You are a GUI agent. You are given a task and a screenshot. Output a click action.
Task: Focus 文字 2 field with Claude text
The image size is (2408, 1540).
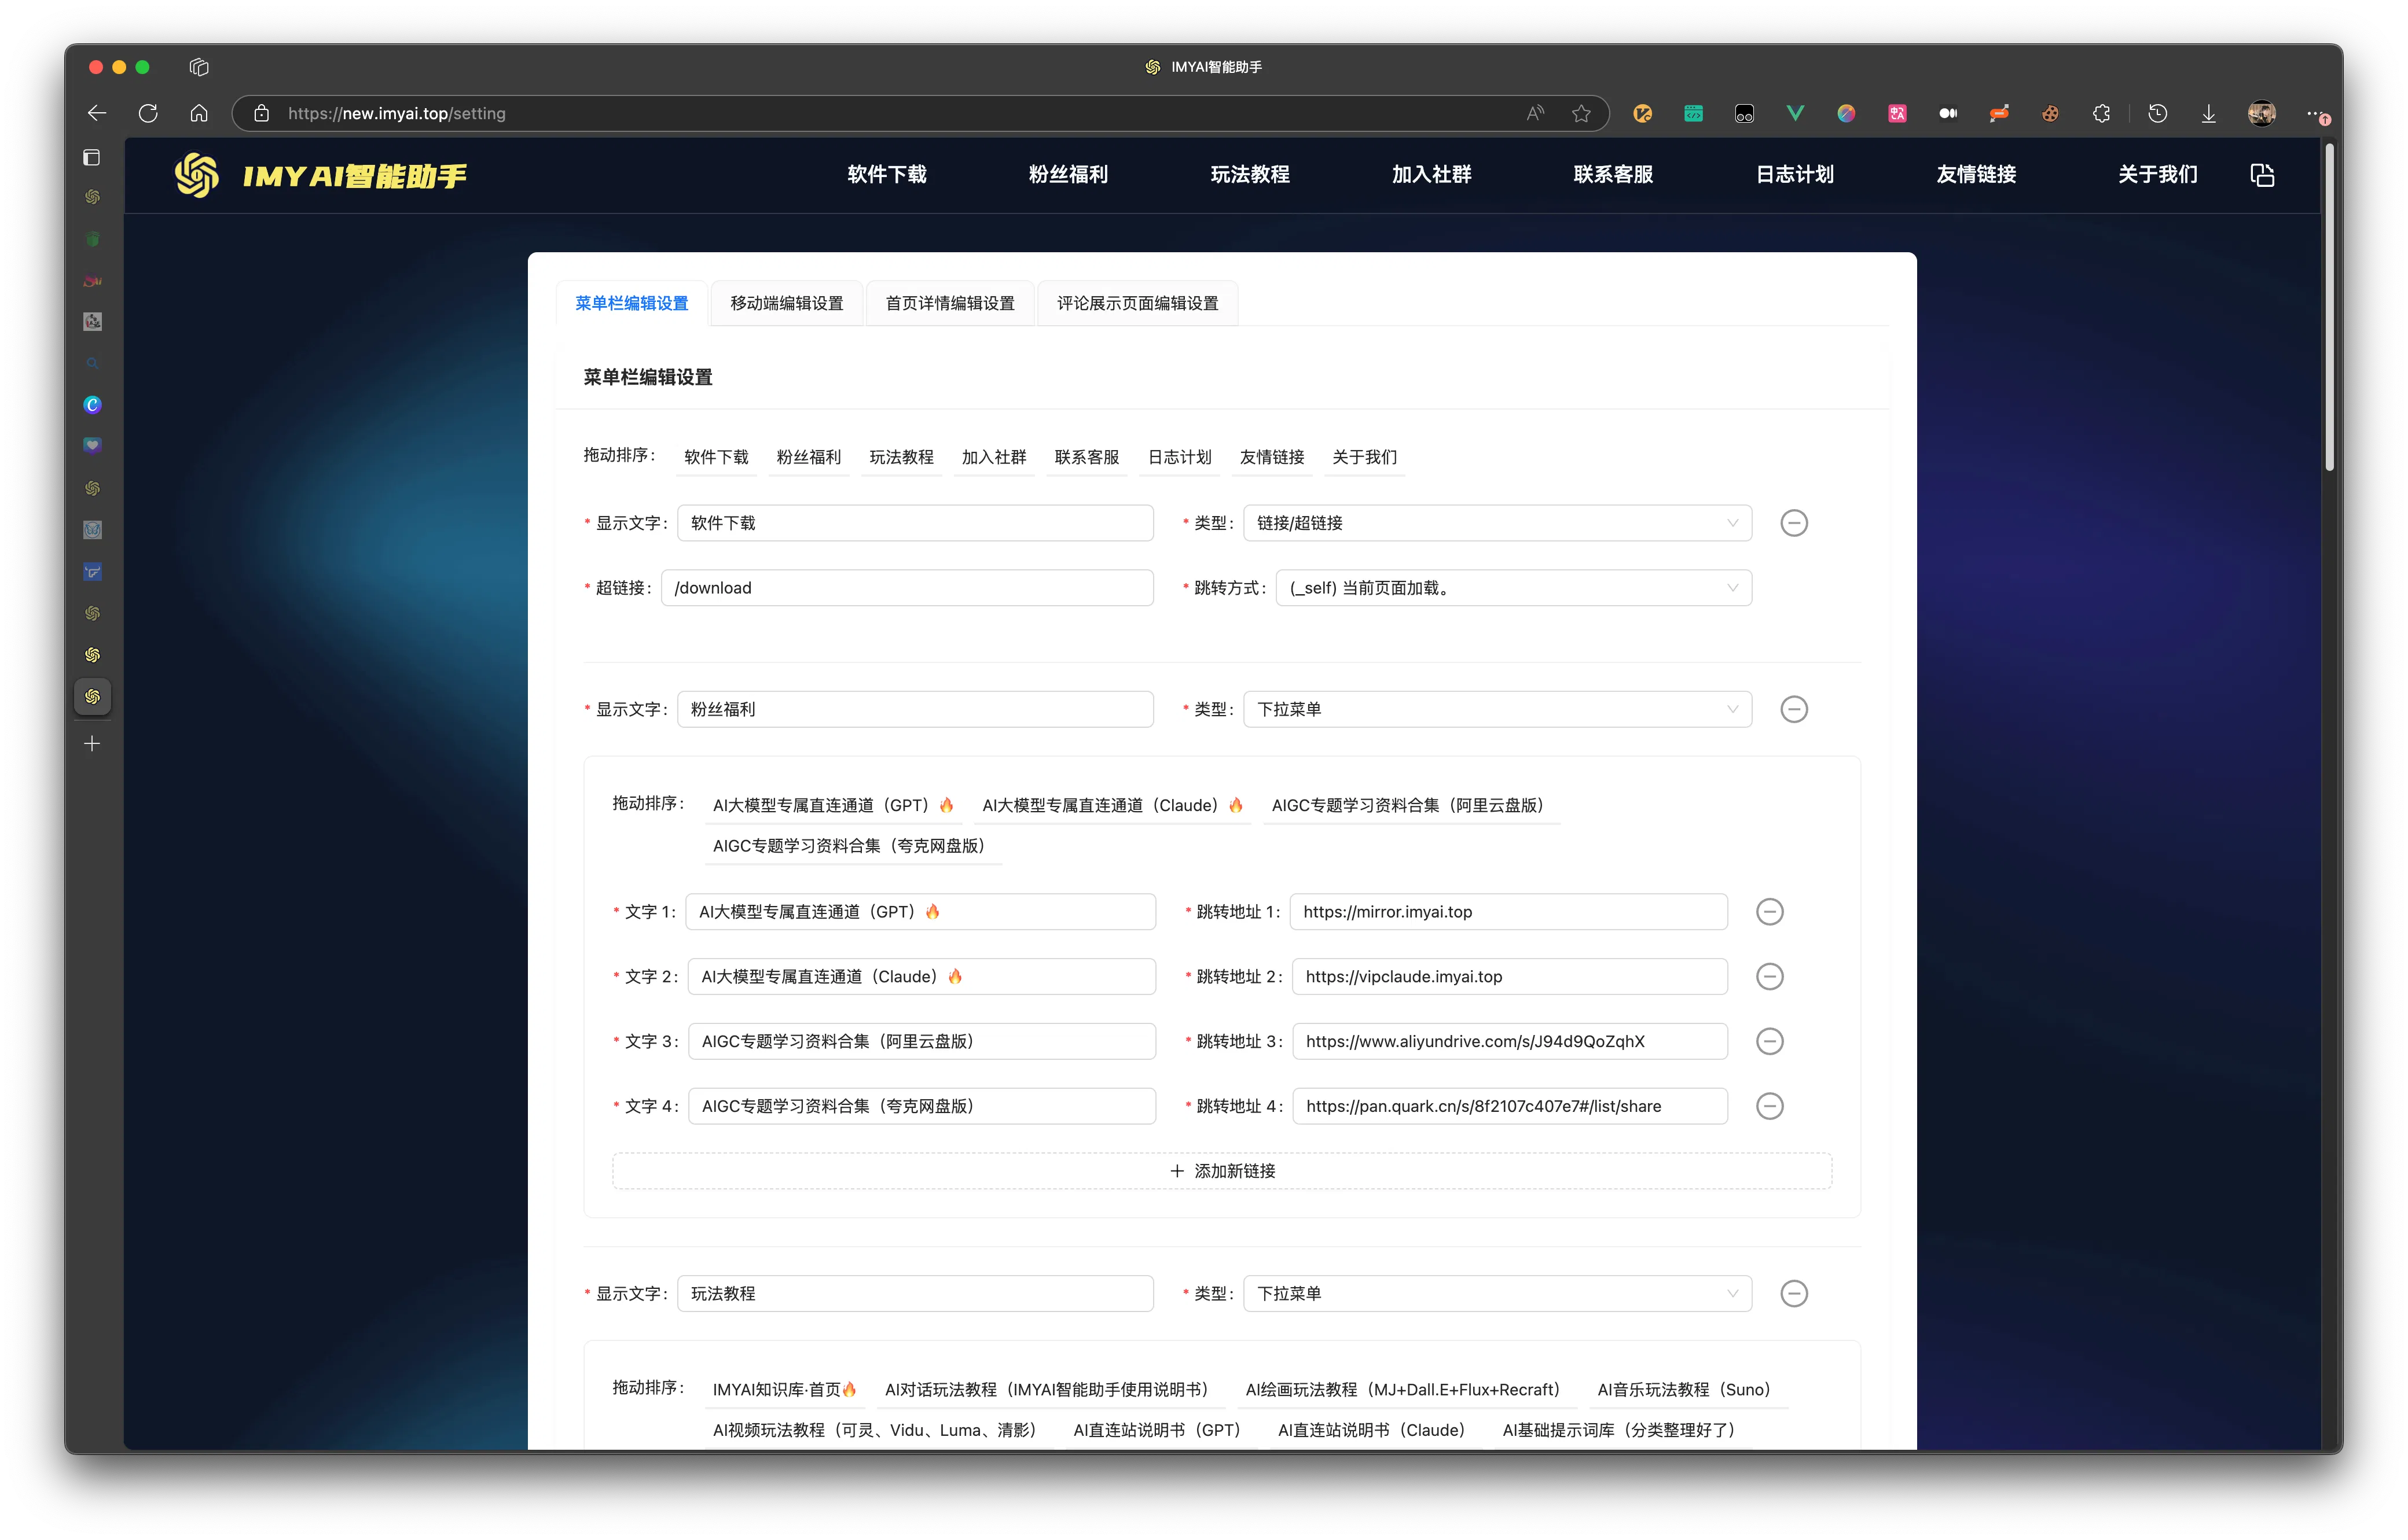[x=922, y=976]
